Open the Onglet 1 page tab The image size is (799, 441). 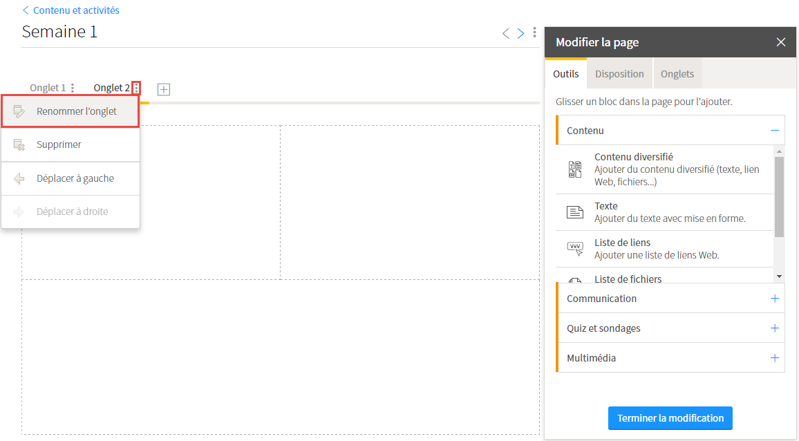[x=48, y=88]
